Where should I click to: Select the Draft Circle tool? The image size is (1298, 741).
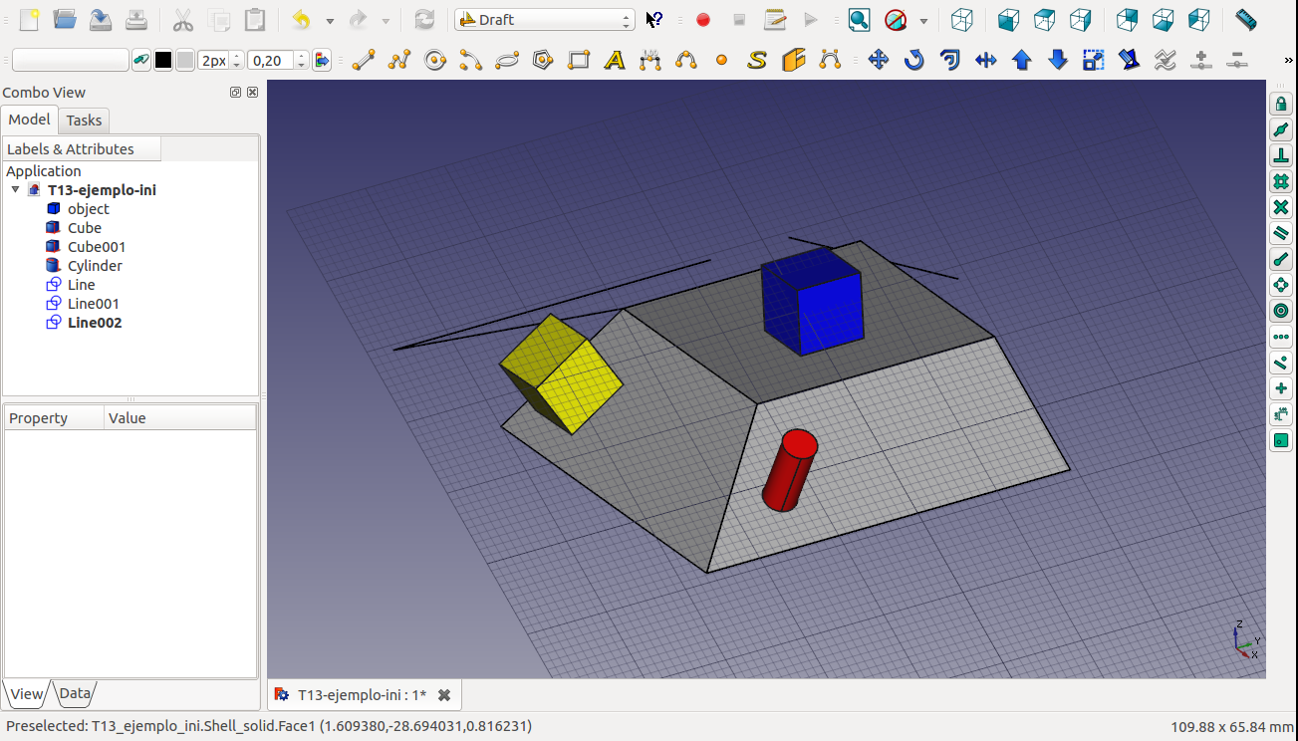coord(434,61)
